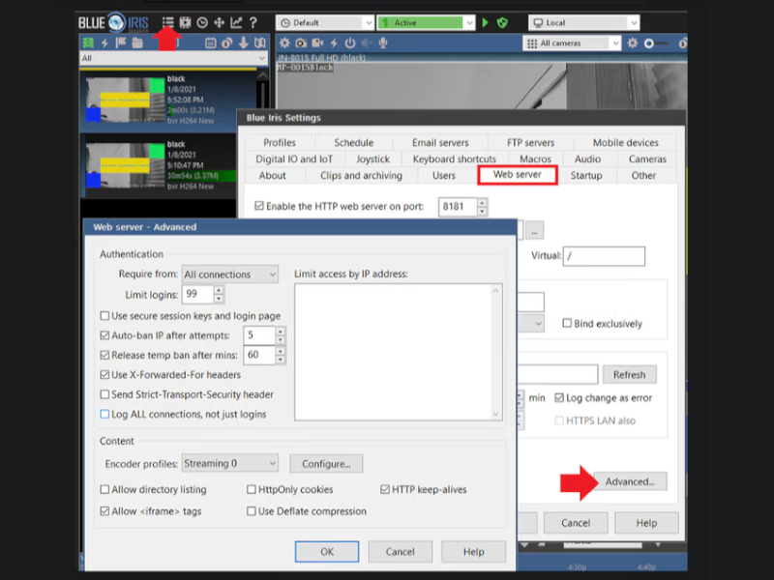774x580 pixels.
Task: Switch to the Users tab
Action: (x=444, y=176)
